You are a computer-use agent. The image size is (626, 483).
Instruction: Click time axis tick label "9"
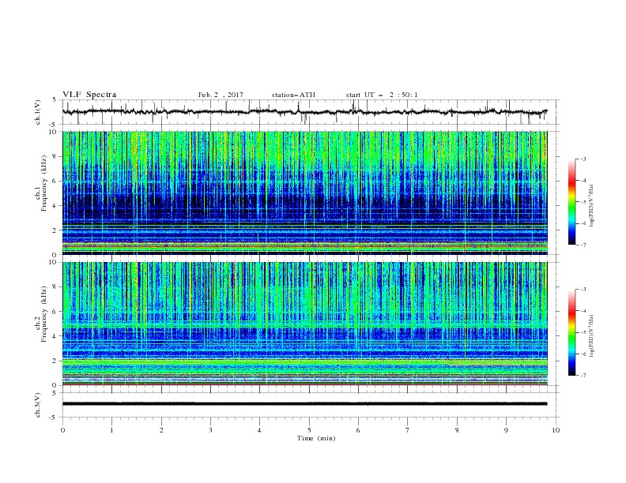[506, 430]
